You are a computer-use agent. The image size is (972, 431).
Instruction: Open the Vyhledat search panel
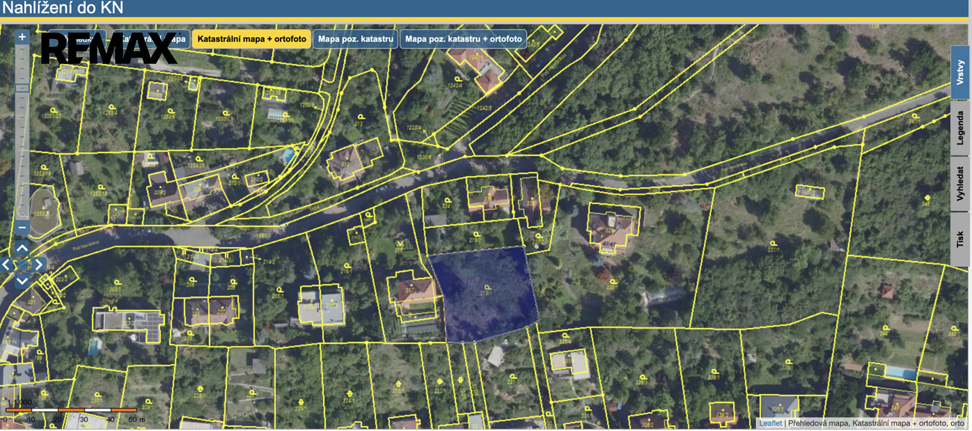pos(960,184)
